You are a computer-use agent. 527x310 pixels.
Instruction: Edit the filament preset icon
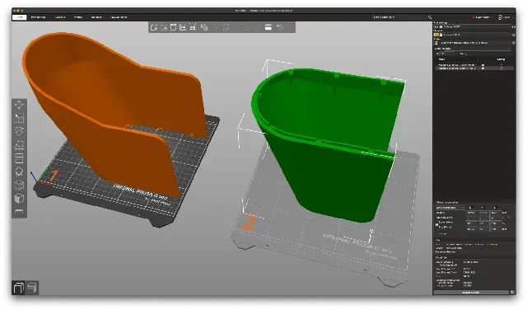(513, 35)
